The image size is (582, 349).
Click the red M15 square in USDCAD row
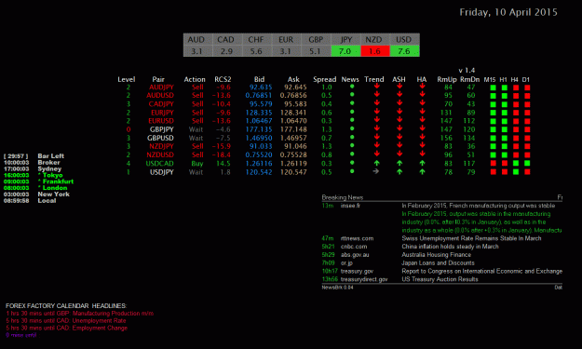(x=493, y=163)
